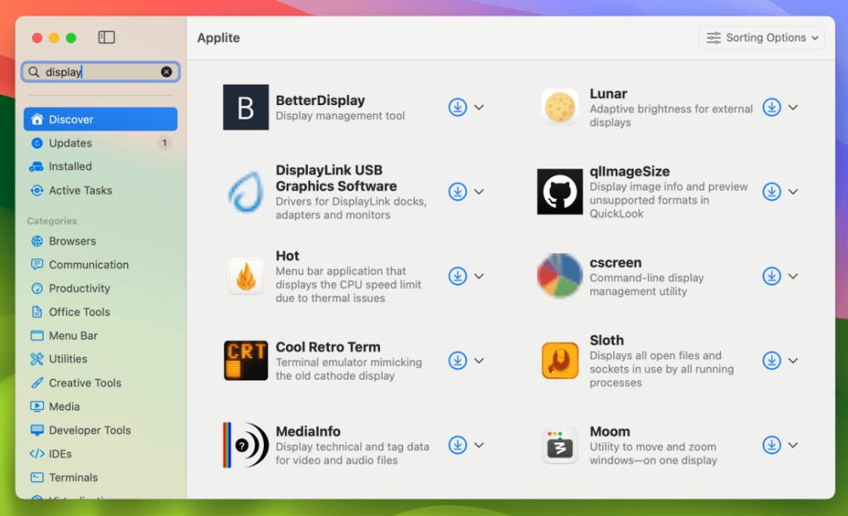Download Cool Retro Term
The height and width of the screenshot is (516, 848).
(x=458, y=360)
